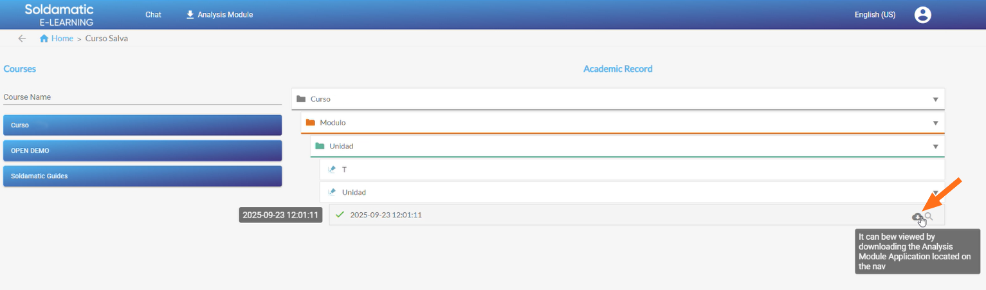986x290 pixels.
Task: Click the gray Curso folder icon
Action: click(301, 100)
